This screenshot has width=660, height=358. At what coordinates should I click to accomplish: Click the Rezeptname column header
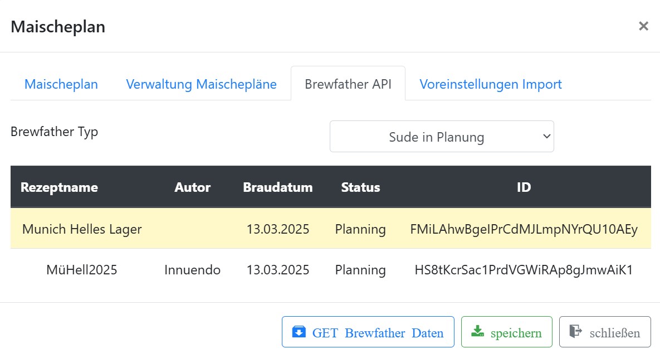point(59,187)
